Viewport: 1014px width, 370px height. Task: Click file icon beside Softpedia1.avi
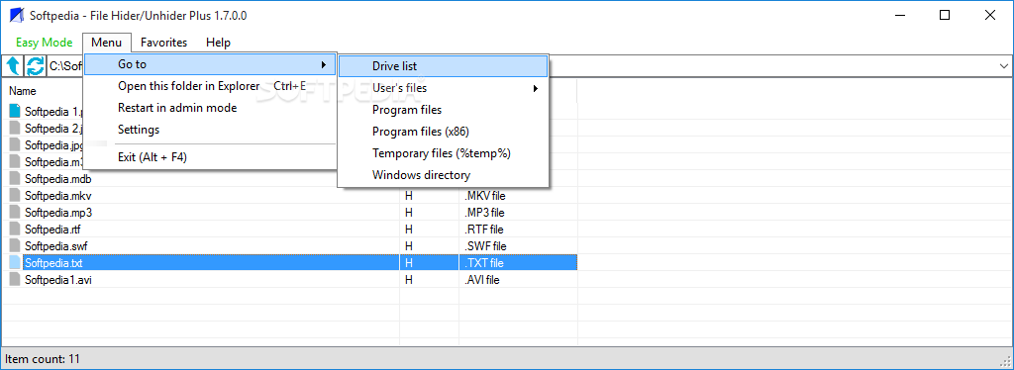tap(15, 280)
